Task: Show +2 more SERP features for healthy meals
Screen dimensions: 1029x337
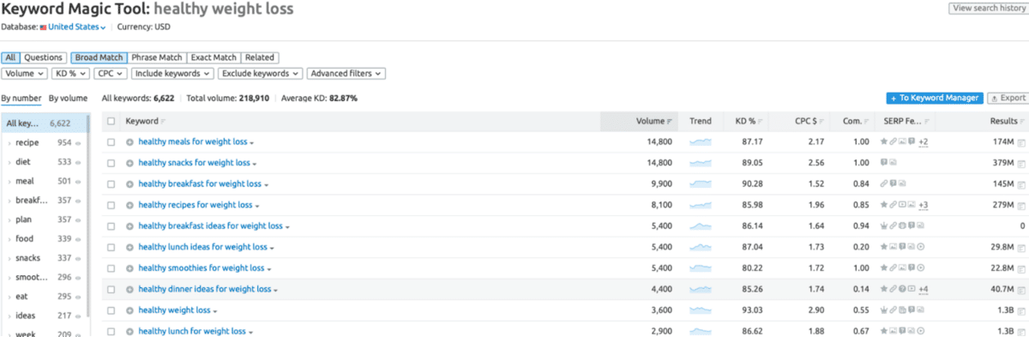Action: tap(923, 141)
